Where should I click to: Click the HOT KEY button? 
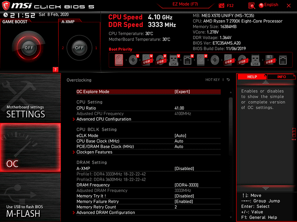212,80
